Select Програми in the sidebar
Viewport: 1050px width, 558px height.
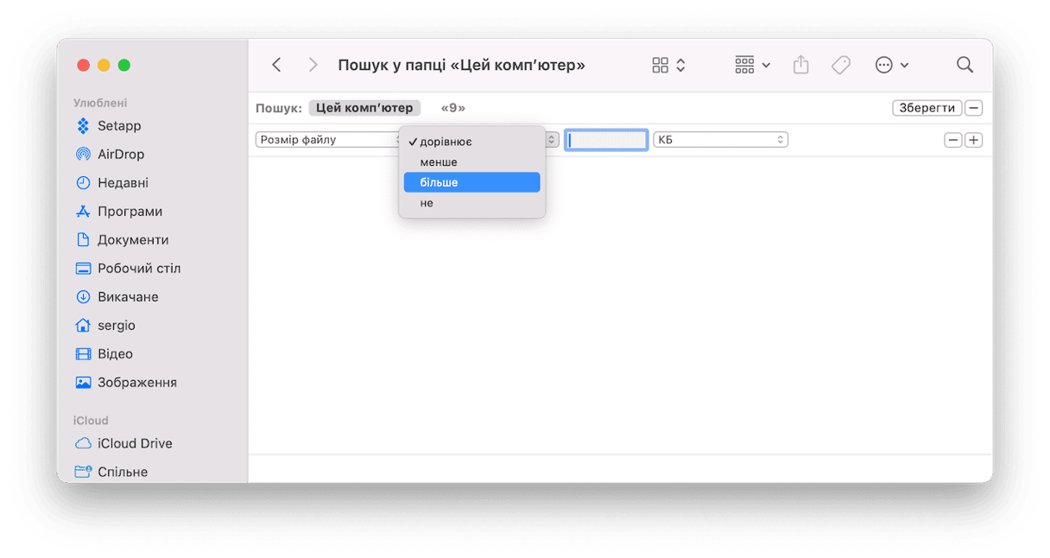click(x=130, y=212)
